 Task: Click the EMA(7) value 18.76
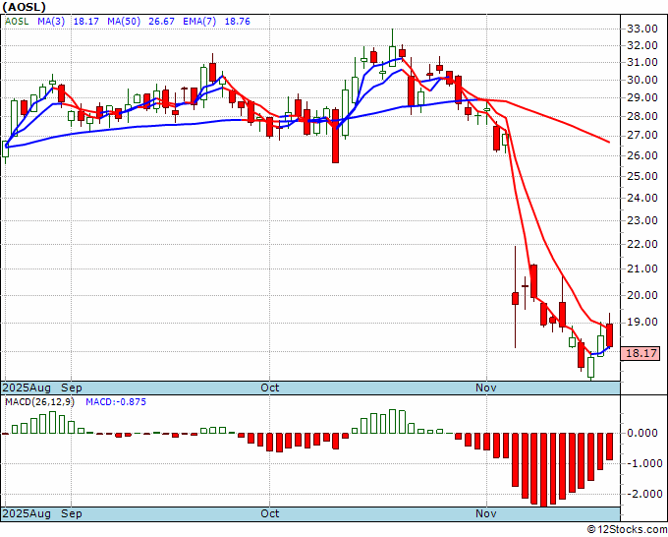[238, 22]
